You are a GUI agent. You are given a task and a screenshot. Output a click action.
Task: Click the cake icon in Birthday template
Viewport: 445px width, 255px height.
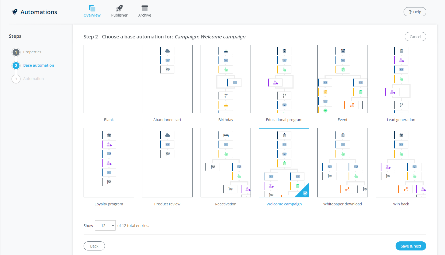226,51
